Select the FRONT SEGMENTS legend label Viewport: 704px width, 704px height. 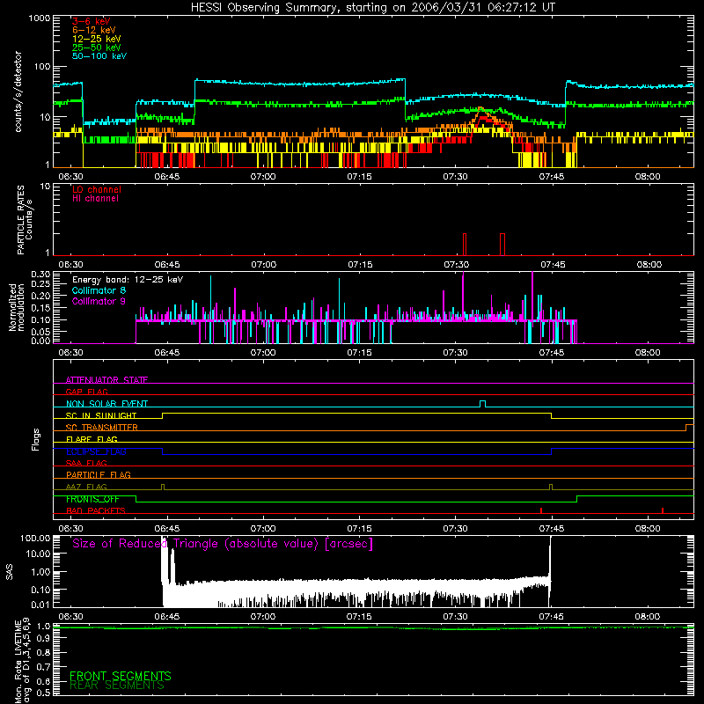point(121,676)
